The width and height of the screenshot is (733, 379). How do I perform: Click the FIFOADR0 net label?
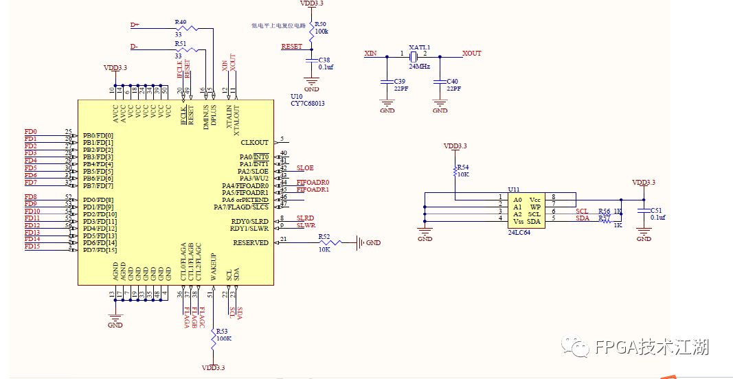(313, 182)
